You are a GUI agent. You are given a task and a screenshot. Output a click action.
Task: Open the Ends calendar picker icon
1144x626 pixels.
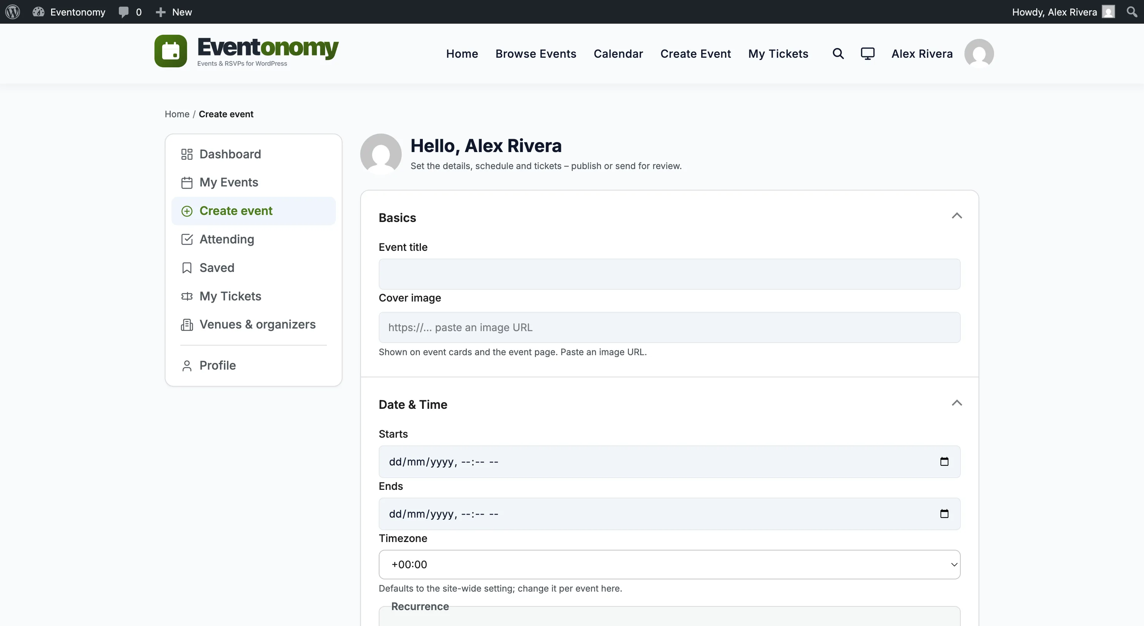click(944, 514)
